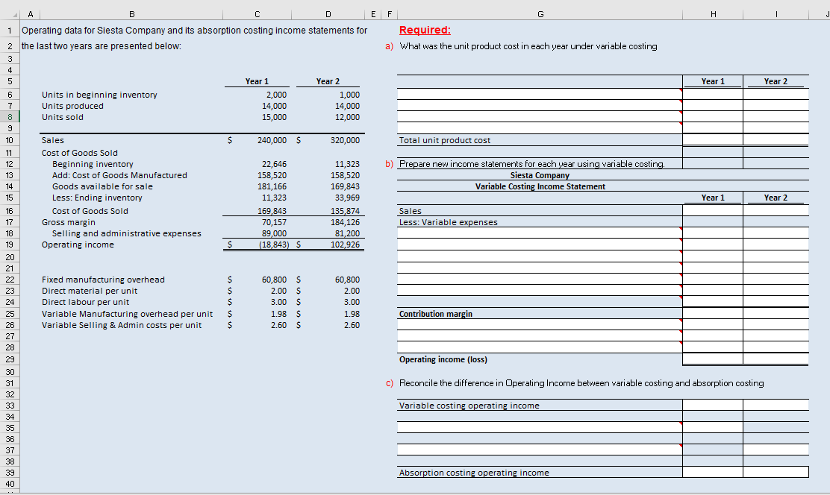Viewport: 830px width, 495px height.
Task: Select column header G
Action: pyautogui.click(x=540, y=13)
